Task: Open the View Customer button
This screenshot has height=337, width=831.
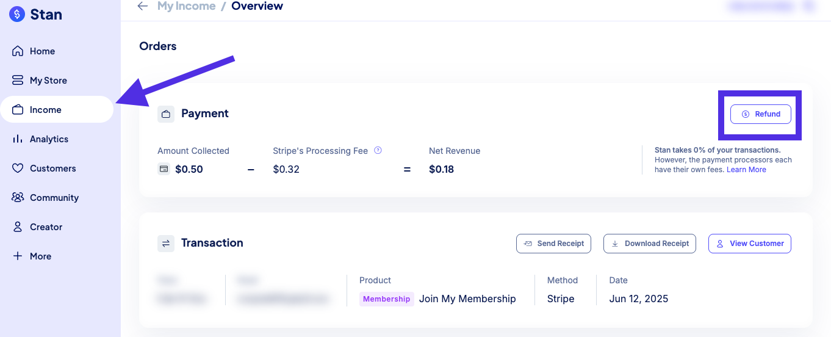Action: 750,244
